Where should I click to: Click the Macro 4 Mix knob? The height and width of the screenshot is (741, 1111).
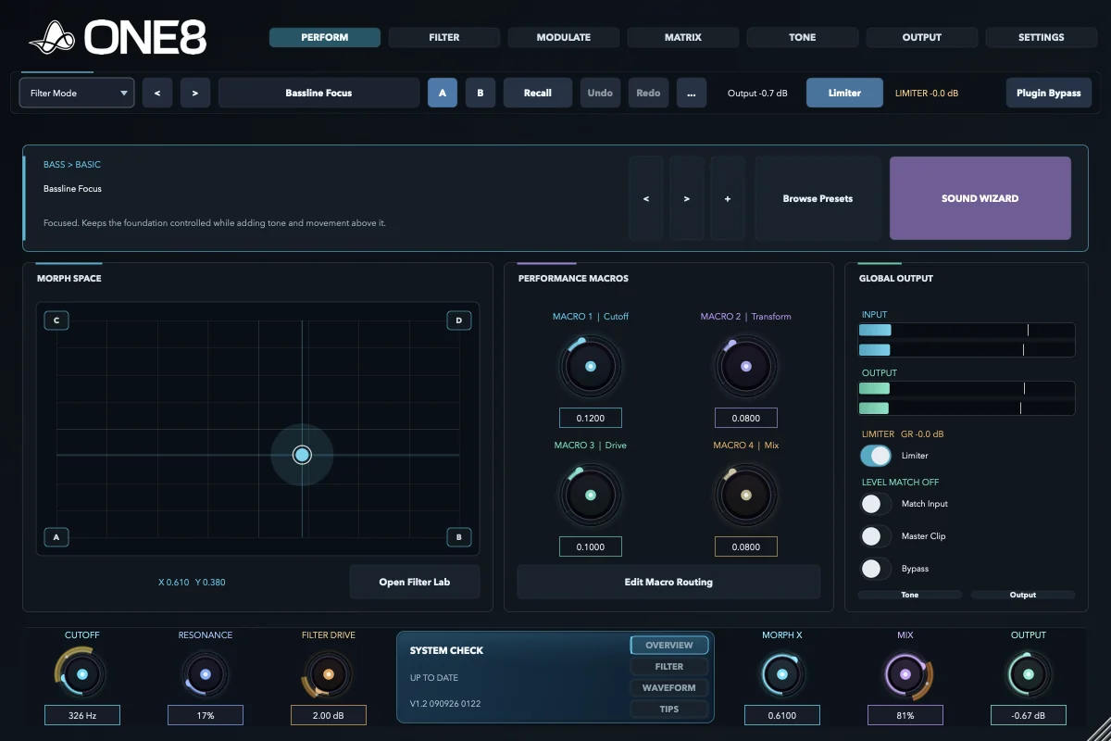pyautogui.click(x=746, y=495)
